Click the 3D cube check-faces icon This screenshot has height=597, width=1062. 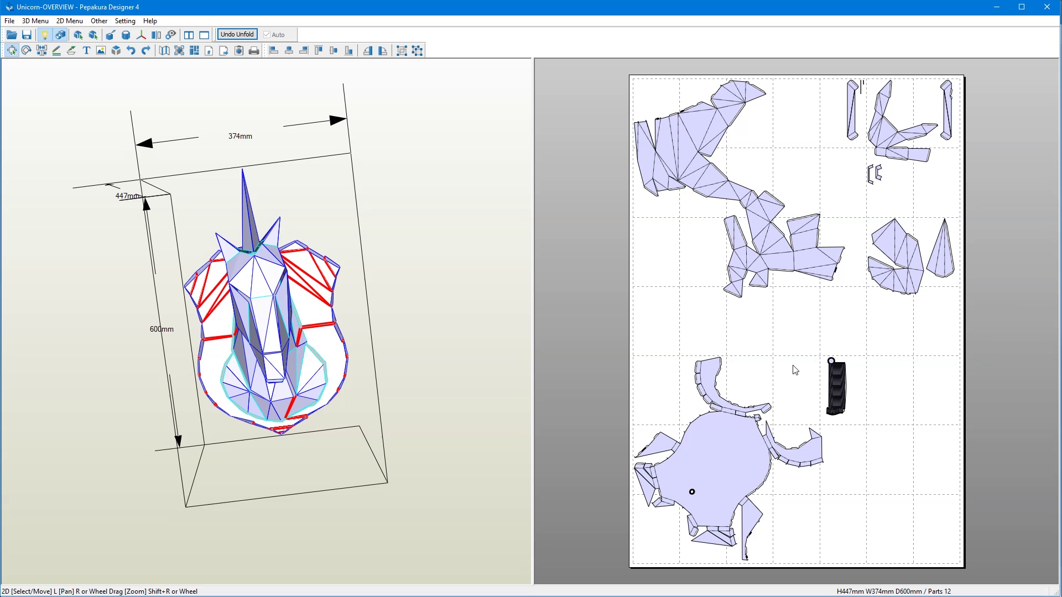(x=116, y=50)
